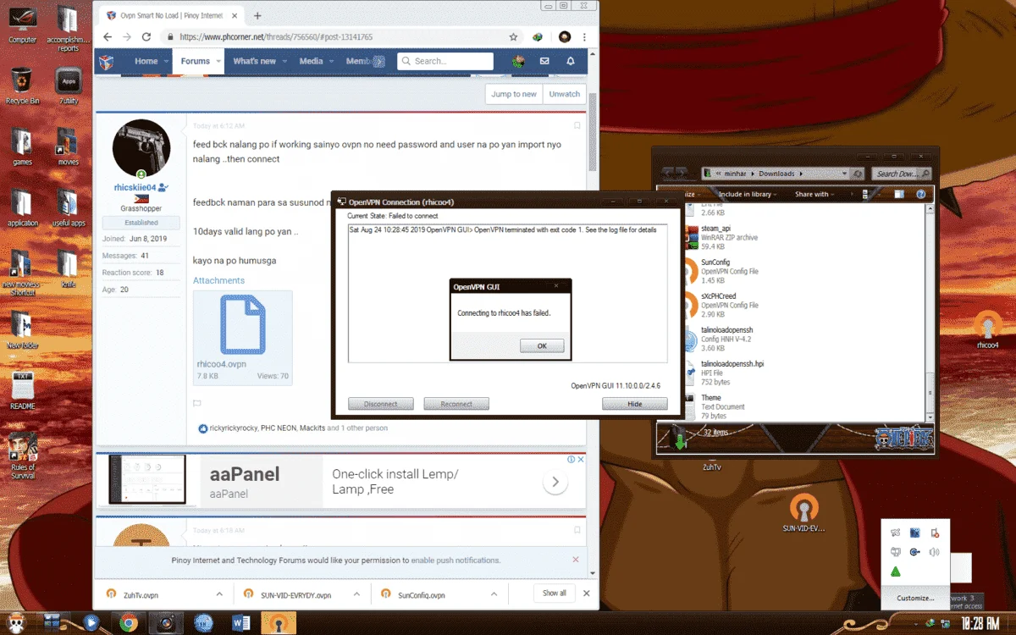Open the SUN-VID-EV... desktop icon
This screenshot has width=1016, height=635.
click(803, 513)
